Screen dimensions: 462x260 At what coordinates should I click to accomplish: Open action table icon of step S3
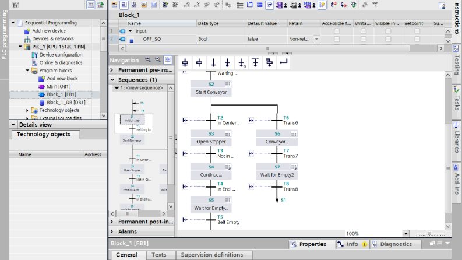click(x=228, y=134)
